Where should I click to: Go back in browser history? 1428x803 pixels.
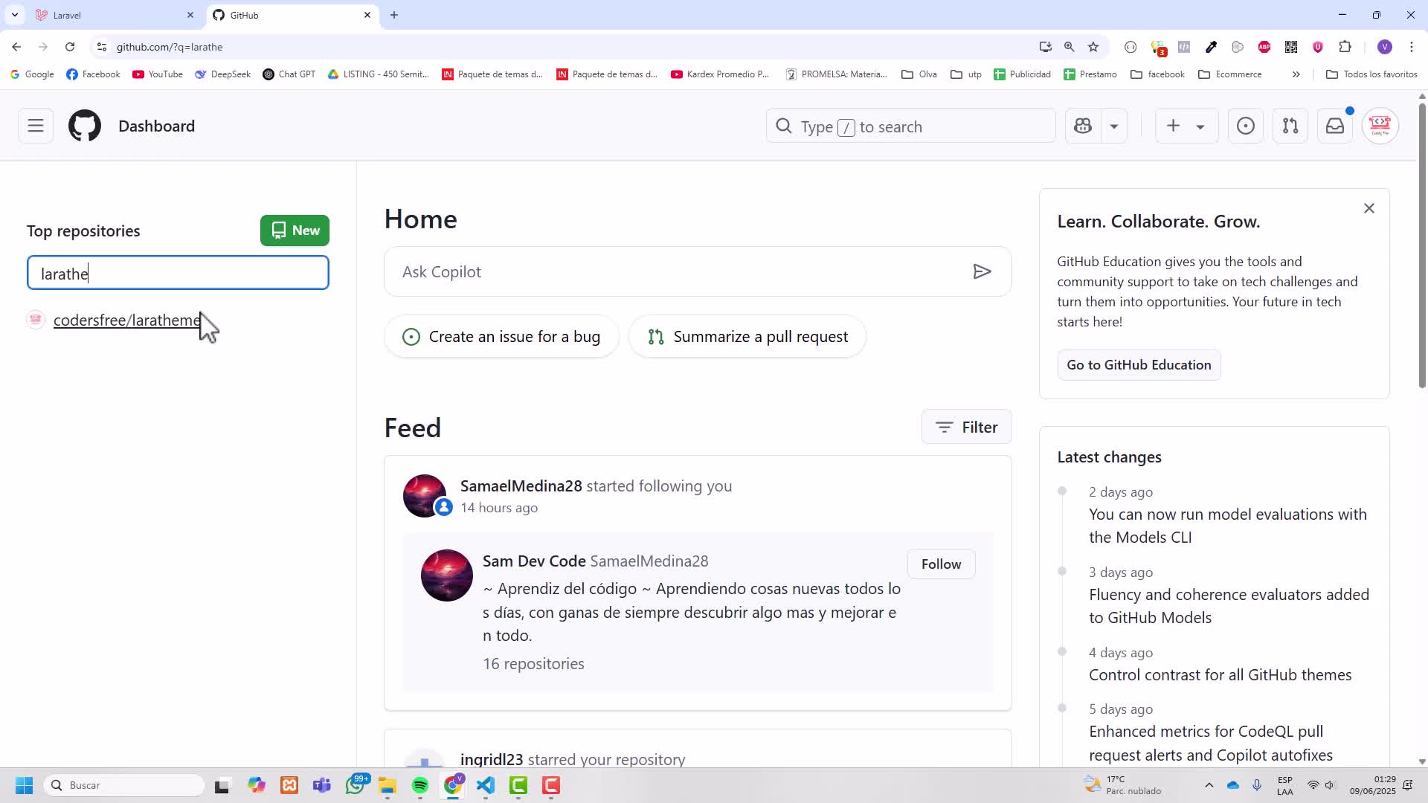16,47
